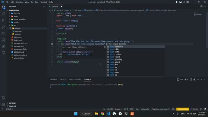The height and width of the screenshot is (117, 208).
Task: Toggle primary sidebar layout icon
Action: tap(177, 2)
